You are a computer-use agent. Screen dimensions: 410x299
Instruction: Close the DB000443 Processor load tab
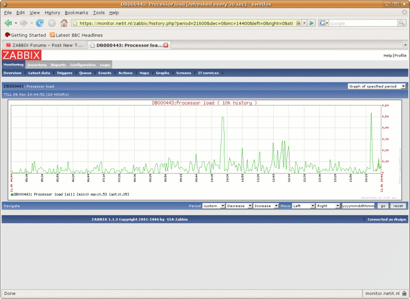coord(166,45)
